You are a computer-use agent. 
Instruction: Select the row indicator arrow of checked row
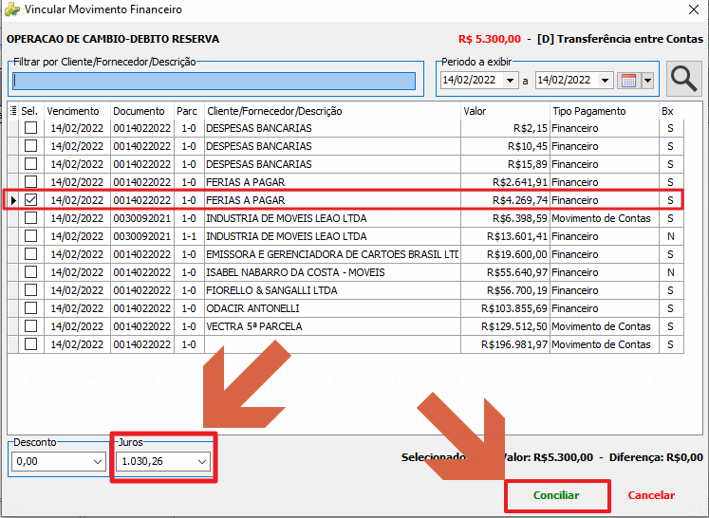pos(12,200)
